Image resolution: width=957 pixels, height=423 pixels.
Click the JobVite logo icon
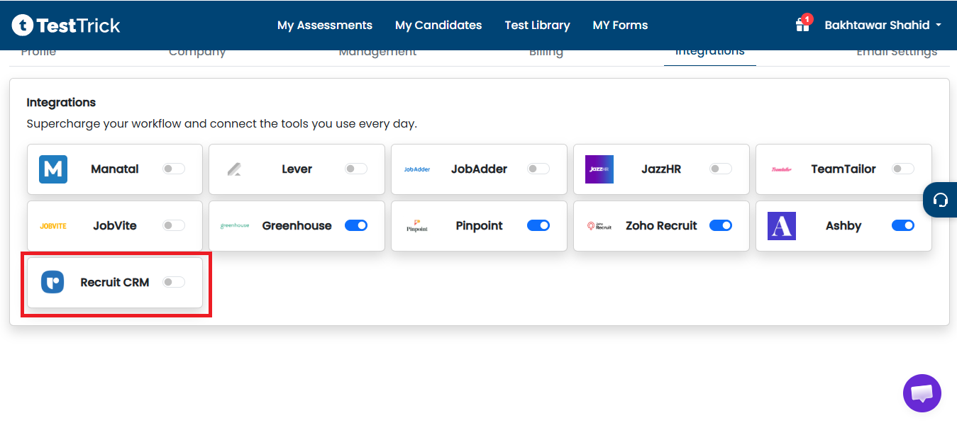[x=53, y=226]
